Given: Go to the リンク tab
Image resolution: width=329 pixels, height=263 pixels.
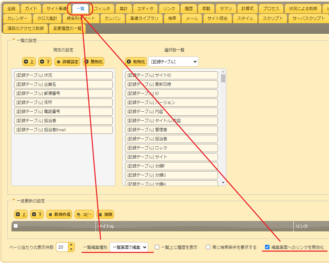Looking at the screenshot, I should (x=169, y=9).
